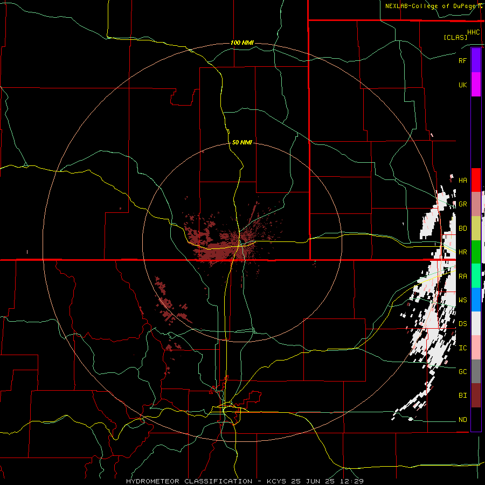Click the magenta UK legend swatch
This screenshot has height=485, width=485.
[x=476, y=85]
